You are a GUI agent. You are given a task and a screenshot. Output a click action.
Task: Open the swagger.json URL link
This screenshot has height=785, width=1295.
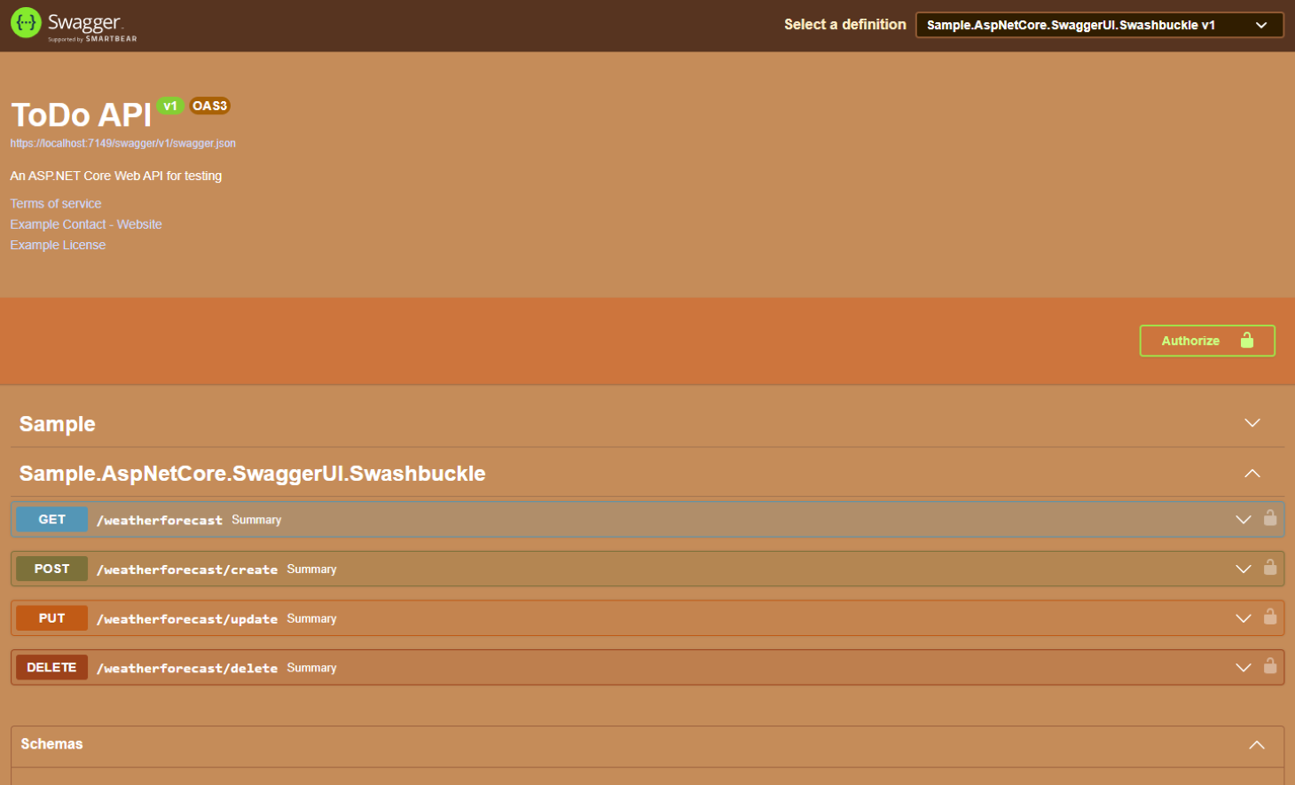coord(123,143)
